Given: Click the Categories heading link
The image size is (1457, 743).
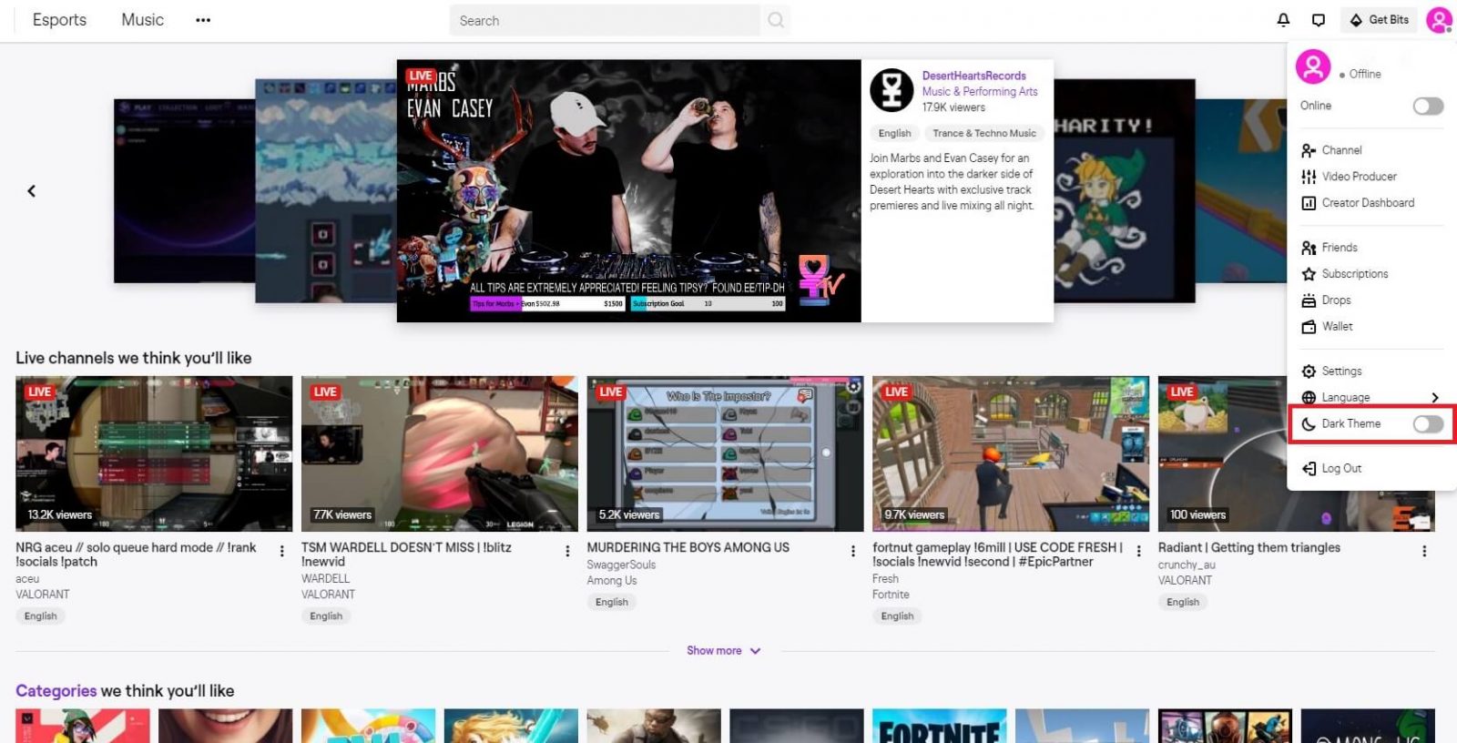Looking at the screenshot, I should (x=56, y=691).
